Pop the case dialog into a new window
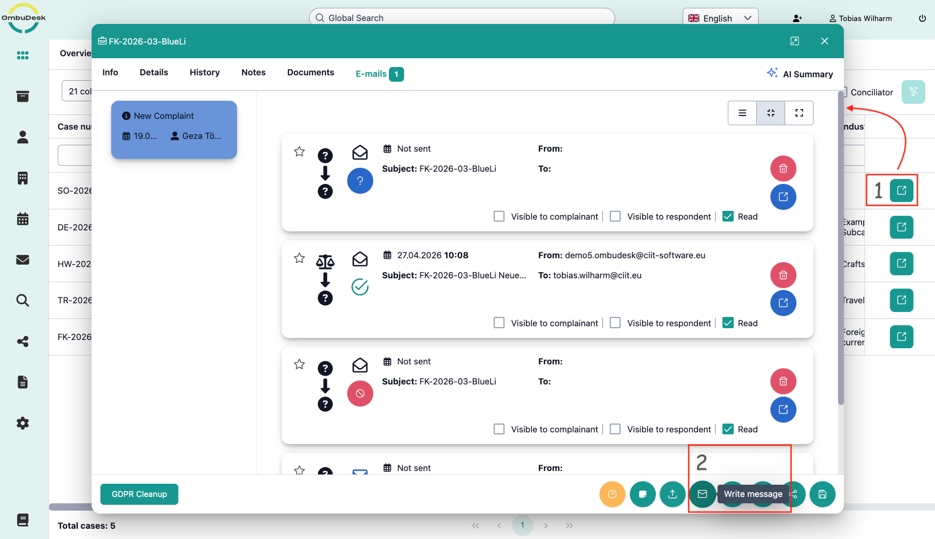935x539 pixels. (x=794, y=41)
